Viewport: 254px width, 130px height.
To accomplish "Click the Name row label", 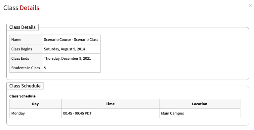I will point(26,40).
